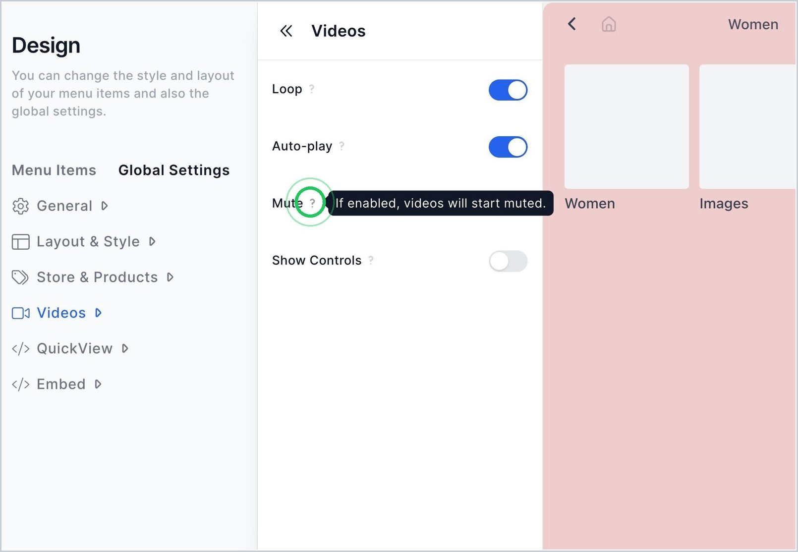Turn off the Loop toggle
The height and width of the screenshot is (552, 798).
pos(508,90)
